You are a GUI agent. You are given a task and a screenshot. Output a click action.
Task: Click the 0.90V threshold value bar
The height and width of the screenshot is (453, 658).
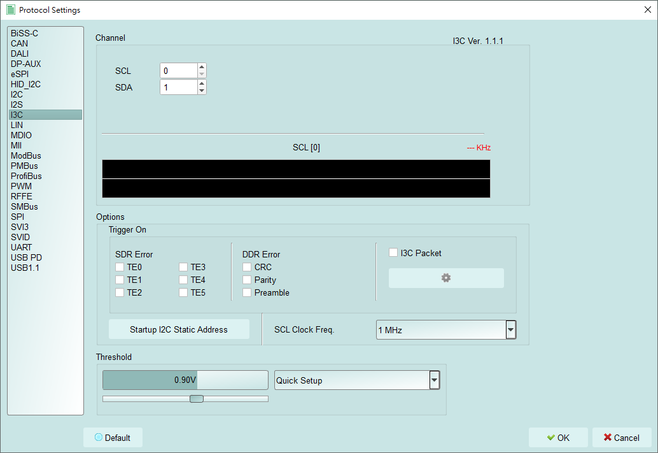[185, 380]
